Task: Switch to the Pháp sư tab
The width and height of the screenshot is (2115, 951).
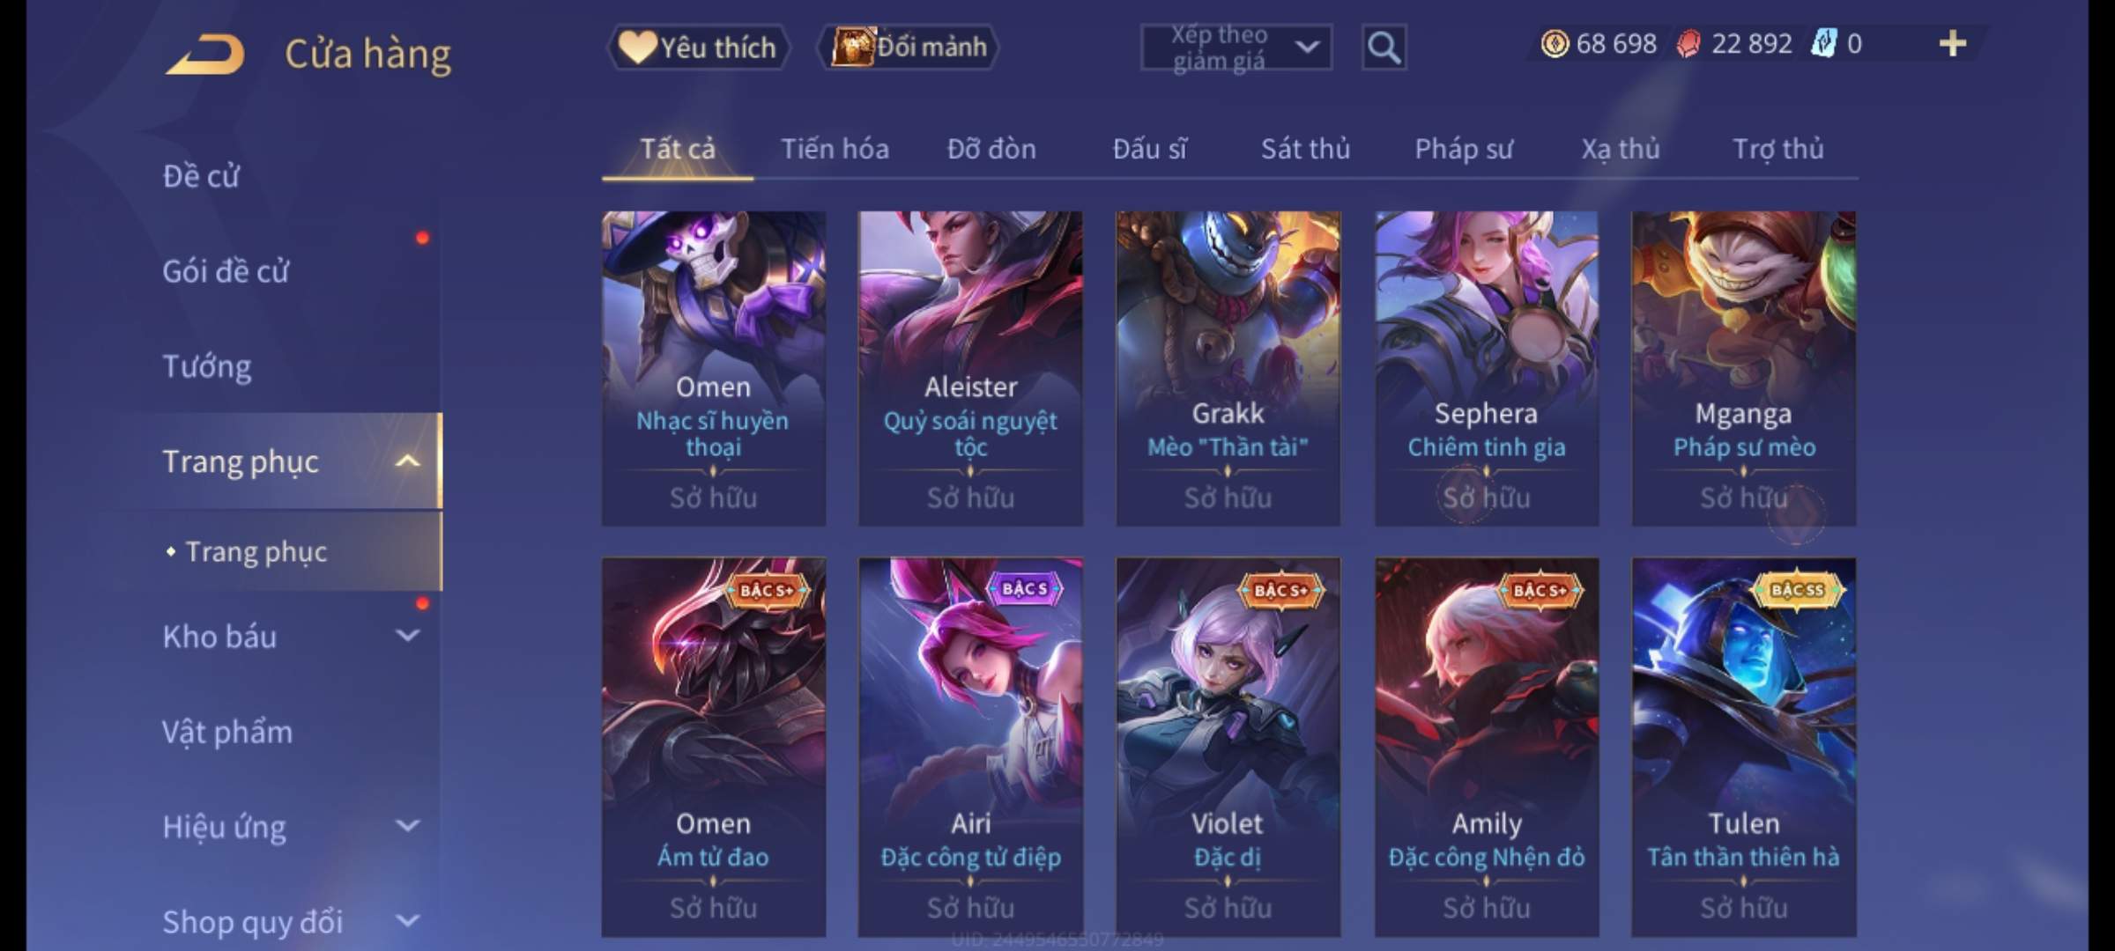Action: pyautogui.click(x=1464, y=149)
